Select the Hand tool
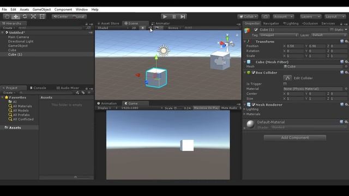Screen dimensions: 349x196 (7, 17)
